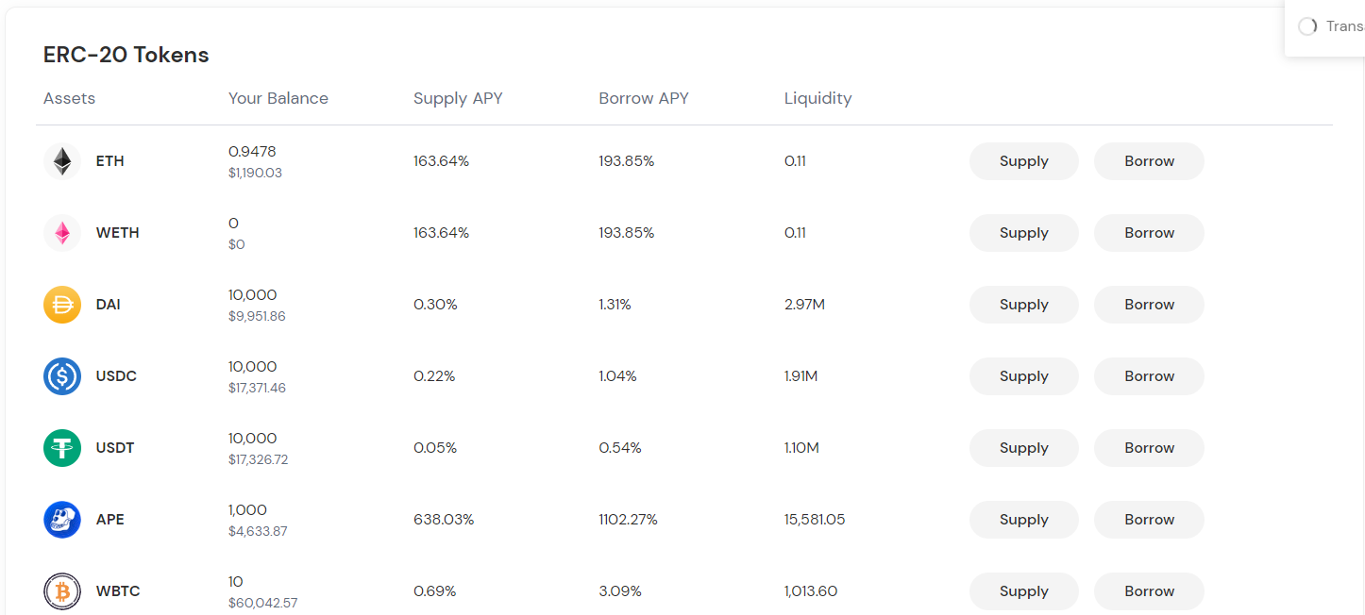Click the Liquidity column header

pyautogui.click(x=817, y=98)
